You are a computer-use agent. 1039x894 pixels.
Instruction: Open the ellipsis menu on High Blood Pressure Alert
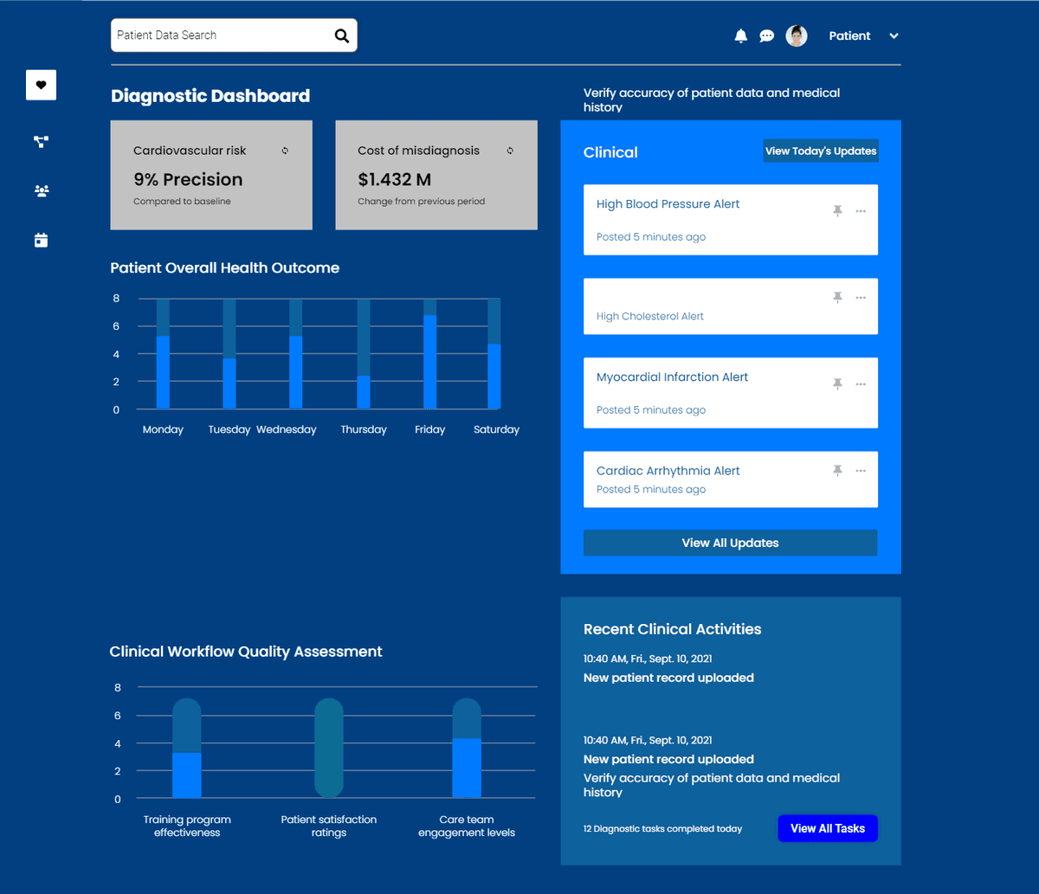[x=860, y=210]
